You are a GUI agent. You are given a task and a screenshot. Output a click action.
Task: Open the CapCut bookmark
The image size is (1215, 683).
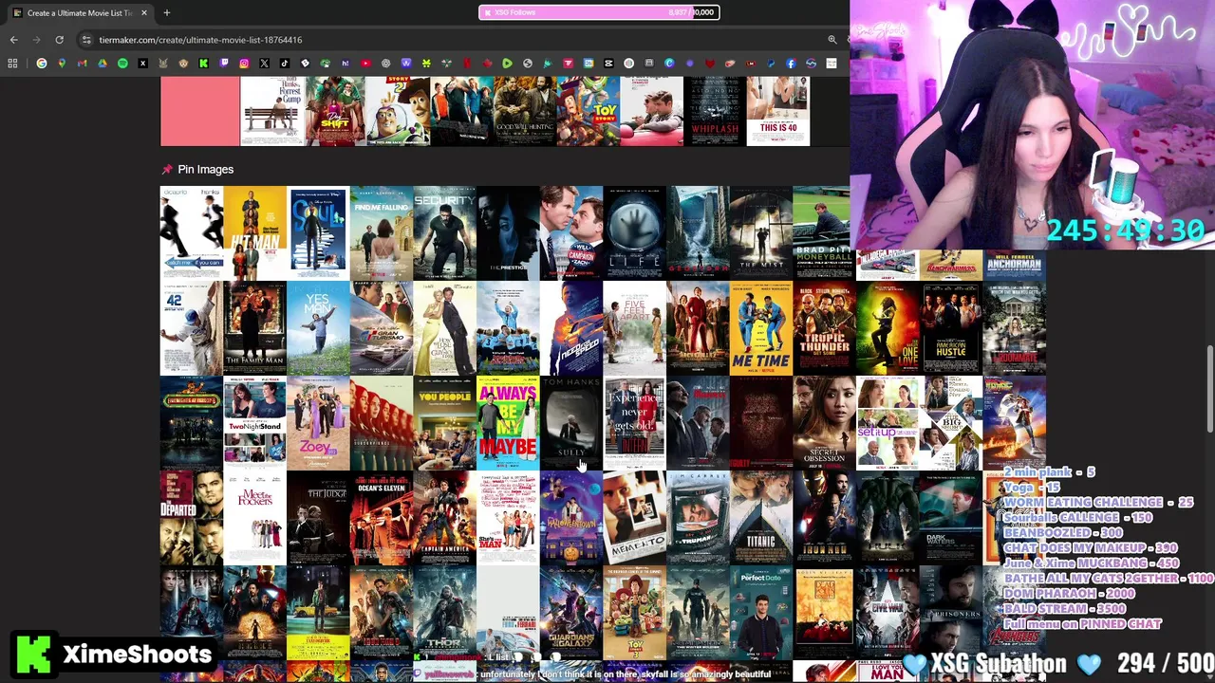tap(608, 64)
